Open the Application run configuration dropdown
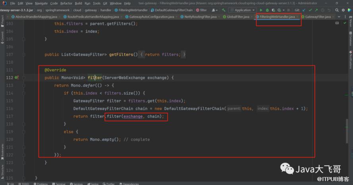Image resolution: width=353 pixels, height=185 pixels. 243,10
